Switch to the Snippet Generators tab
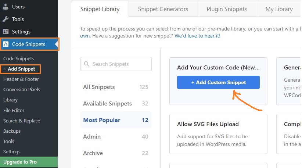 (x=163, y=9)
